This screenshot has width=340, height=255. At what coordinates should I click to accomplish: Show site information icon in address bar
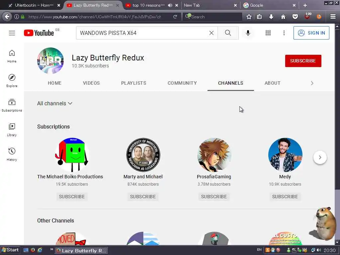pos(17,17)
